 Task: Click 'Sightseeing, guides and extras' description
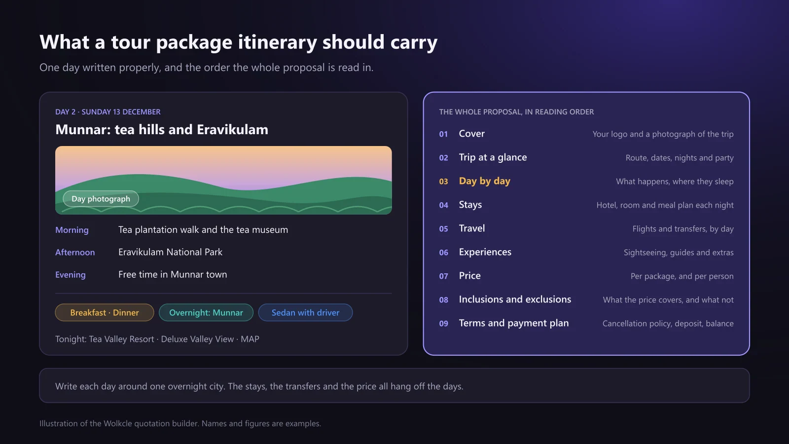pyautogui.click(x=679, y=253)
